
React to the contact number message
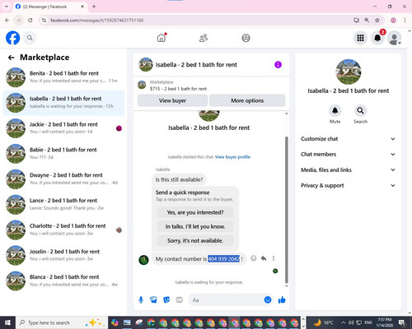coord(254,258)
